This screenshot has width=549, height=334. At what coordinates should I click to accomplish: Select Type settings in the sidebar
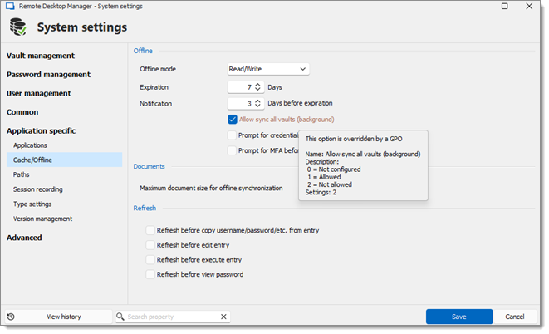point(32,204)
